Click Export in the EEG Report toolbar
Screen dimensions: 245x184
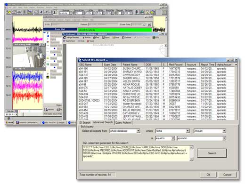click(x=106, y=38)
